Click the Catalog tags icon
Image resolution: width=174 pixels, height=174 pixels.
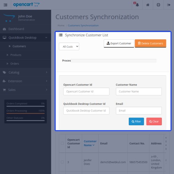[5, 72]
